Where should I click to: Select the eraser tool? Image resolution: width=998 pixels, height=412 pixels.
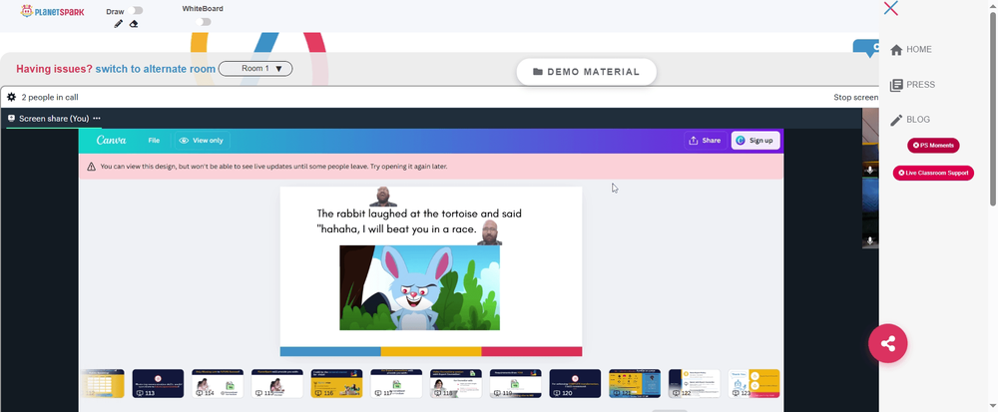click(x=134, y=24)
